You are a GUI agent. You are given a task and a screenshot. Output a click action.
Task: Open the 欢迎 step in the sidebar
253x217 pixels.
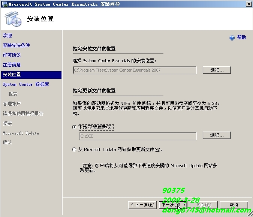click(x=7, y=36)
